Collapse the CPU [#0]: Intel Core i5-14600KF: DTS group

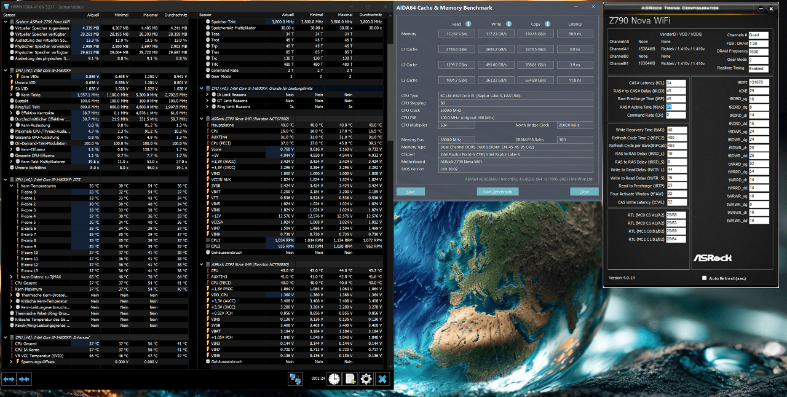pyautogui.click(x=6, y=179)
